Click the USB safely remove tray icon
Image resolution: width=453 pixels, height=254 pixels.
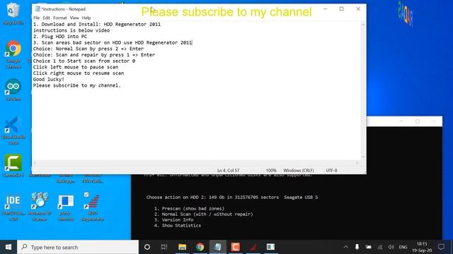pyautogui.click(x=357, y=247)
